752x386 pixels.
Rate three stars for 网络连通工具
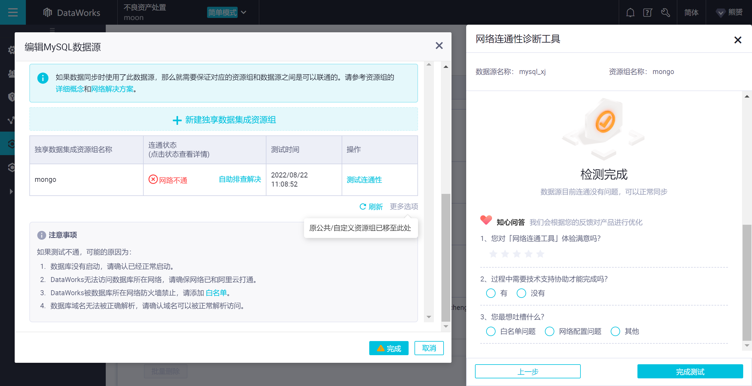coord(517,254)
